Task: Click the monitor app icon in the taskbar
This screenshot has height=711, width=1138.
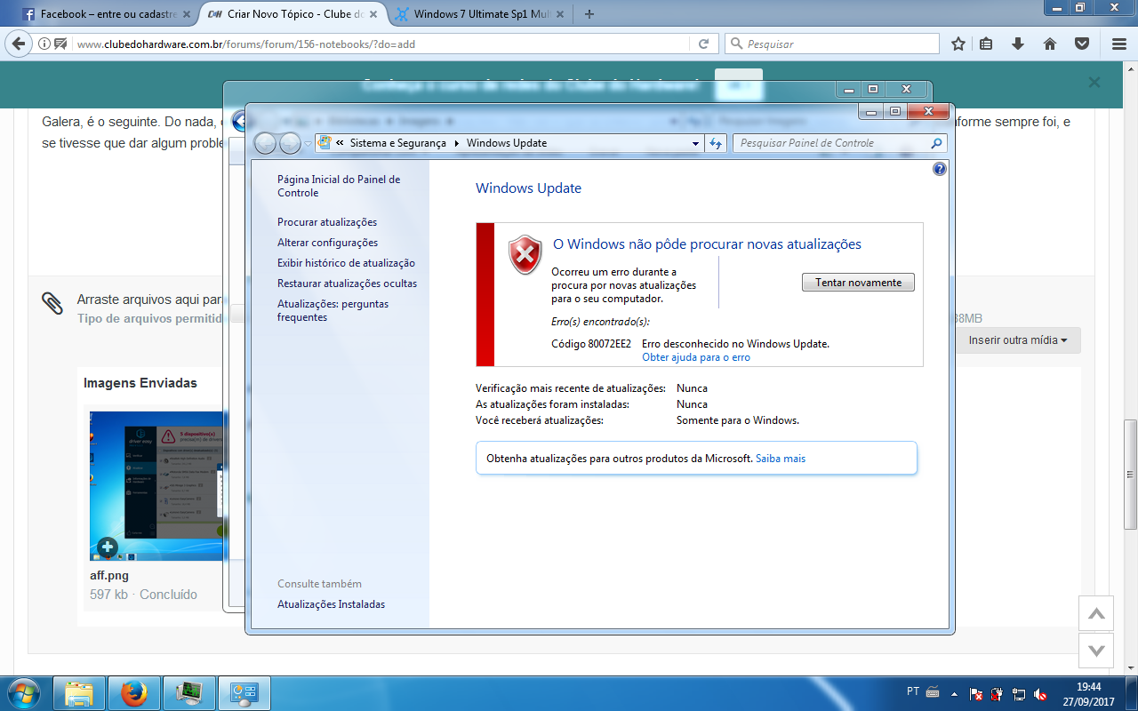Action: [x=189, y=693]
